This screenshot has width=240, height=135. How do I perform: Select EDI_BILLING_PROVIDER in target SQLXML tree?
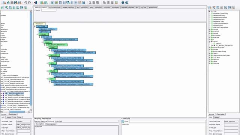tap(224, 45)
